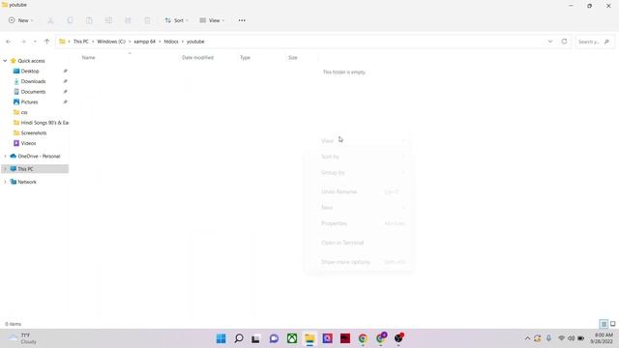Select Network in the navigation pane

[27, 182]
